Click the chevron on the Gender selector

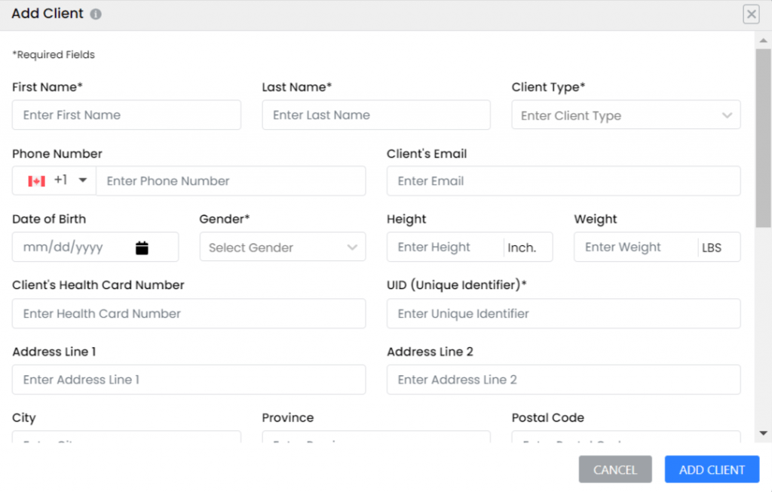click(x=351, y=247)
